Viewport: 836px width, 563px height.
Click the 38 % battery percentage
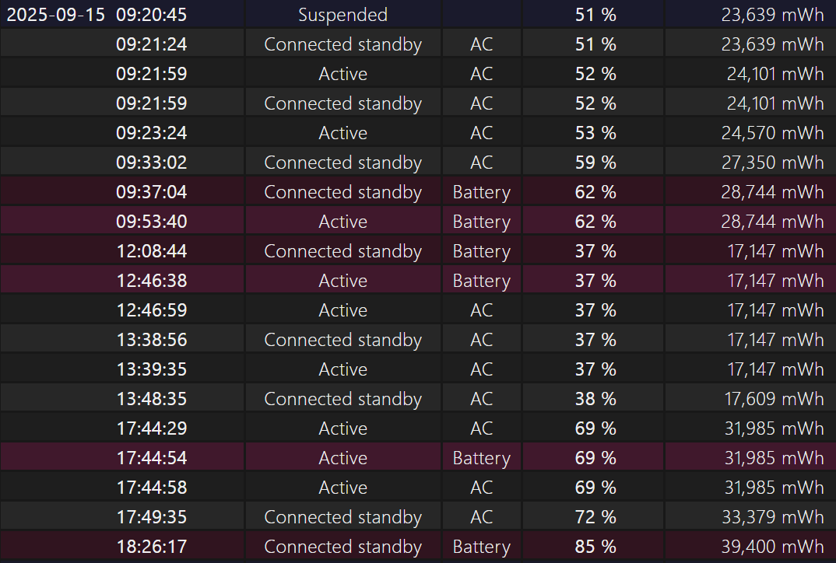[x=595, y=399]
